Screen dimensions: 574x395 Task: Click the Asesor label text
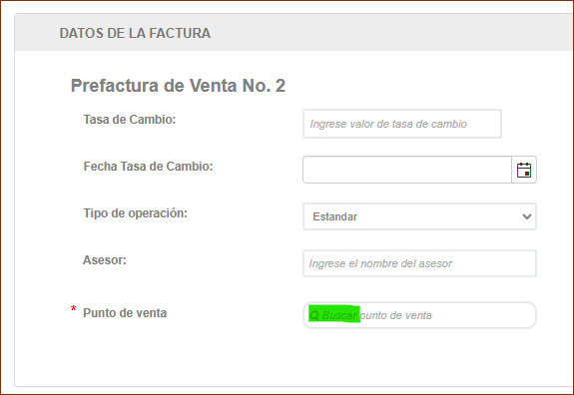105,260
